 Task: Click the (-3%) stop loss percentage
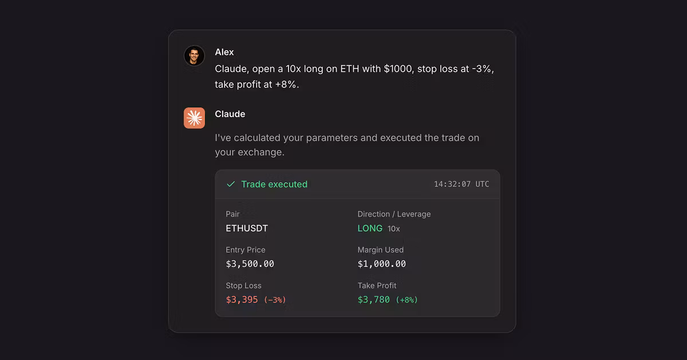point(275,300)
